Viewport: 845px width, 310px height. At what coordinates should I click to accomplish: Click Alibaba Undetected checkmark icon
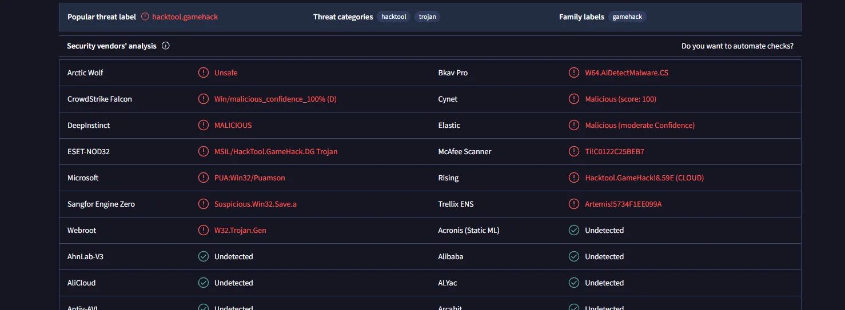[x=574, y=257]
